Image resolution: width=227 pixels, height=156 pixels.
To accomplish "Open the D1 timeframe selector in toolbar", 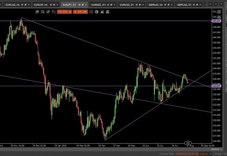I will (53, 12).
